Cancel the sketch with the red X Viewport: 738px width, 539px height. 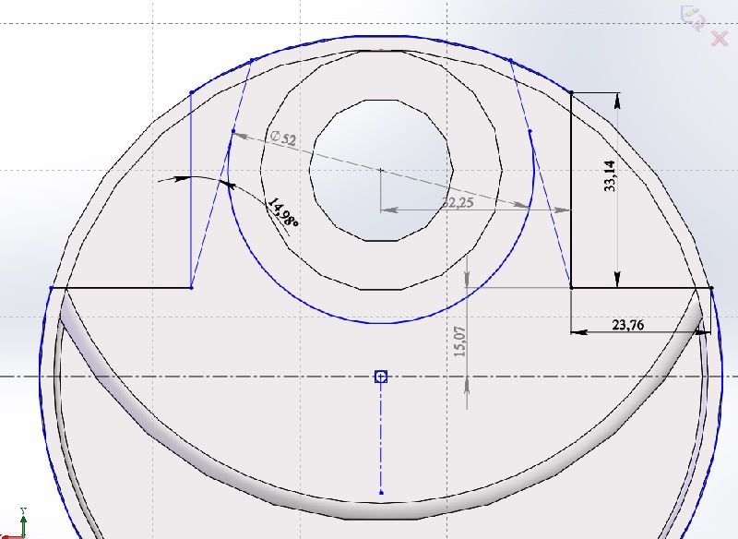pos(720,38)
